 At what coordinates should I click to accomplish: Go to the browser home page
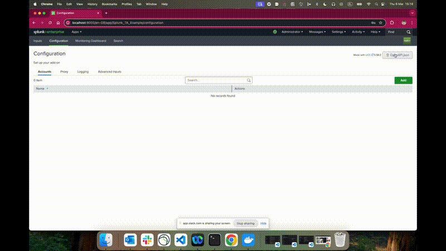tap(58, 23)
